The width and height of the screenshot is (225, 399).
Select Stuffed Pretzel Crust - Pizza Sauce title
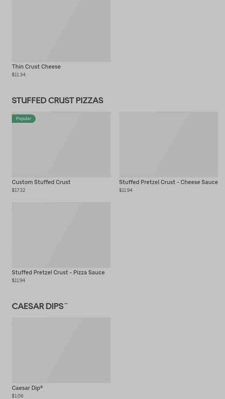point(58,272)
